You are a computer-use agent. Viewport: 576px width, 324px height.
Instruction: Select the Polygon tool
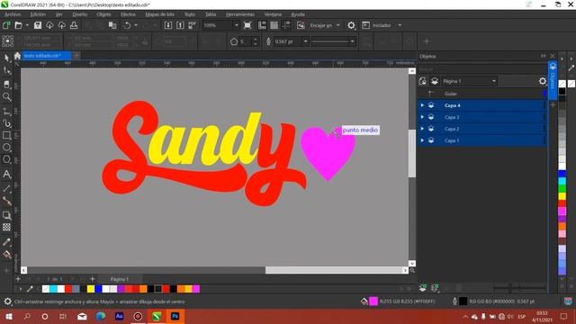(x=6, y=160)
